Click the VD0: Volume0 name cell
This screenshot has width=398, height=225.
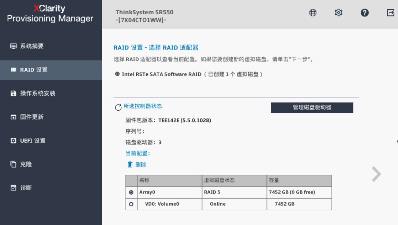pyautogui.click(x=170, y=204)
